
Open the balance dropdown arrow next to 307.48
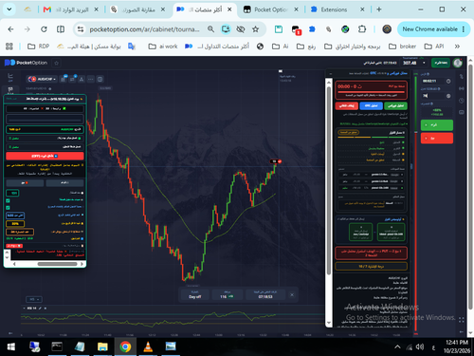424,63
